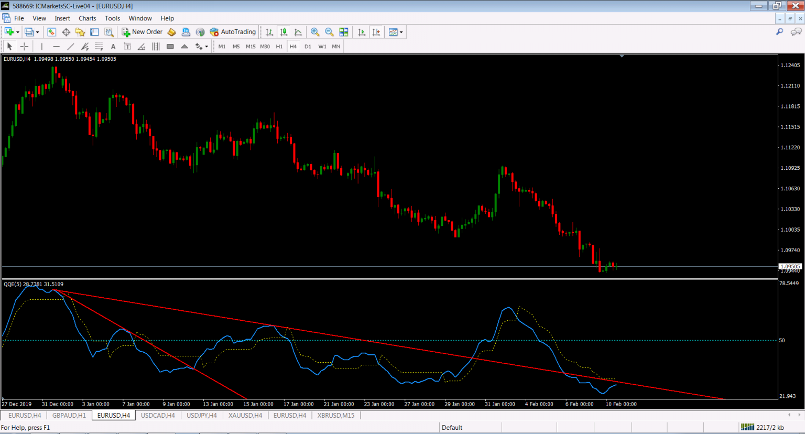Open the Strategy Tester magnifier icon
Viewport: 805px width, 434px height.
108,32
